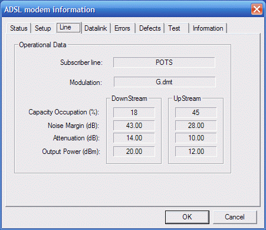Click the DownStream group heading
This screenshot has height=230, width=266.
coord(129,98)
